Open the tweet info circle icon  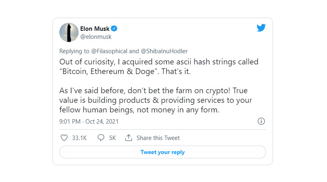(x=261, y=121)
